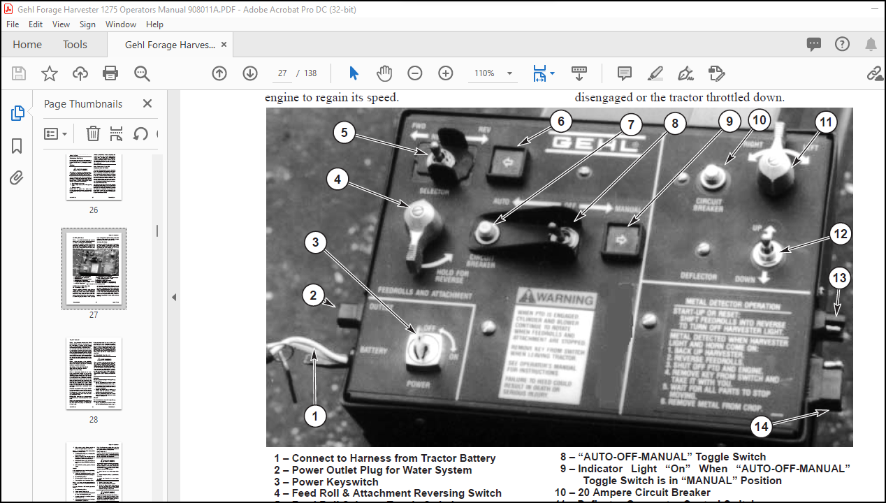Open the Help question mark icon
Screen dimensions: 886x503
tap(842, 45)
